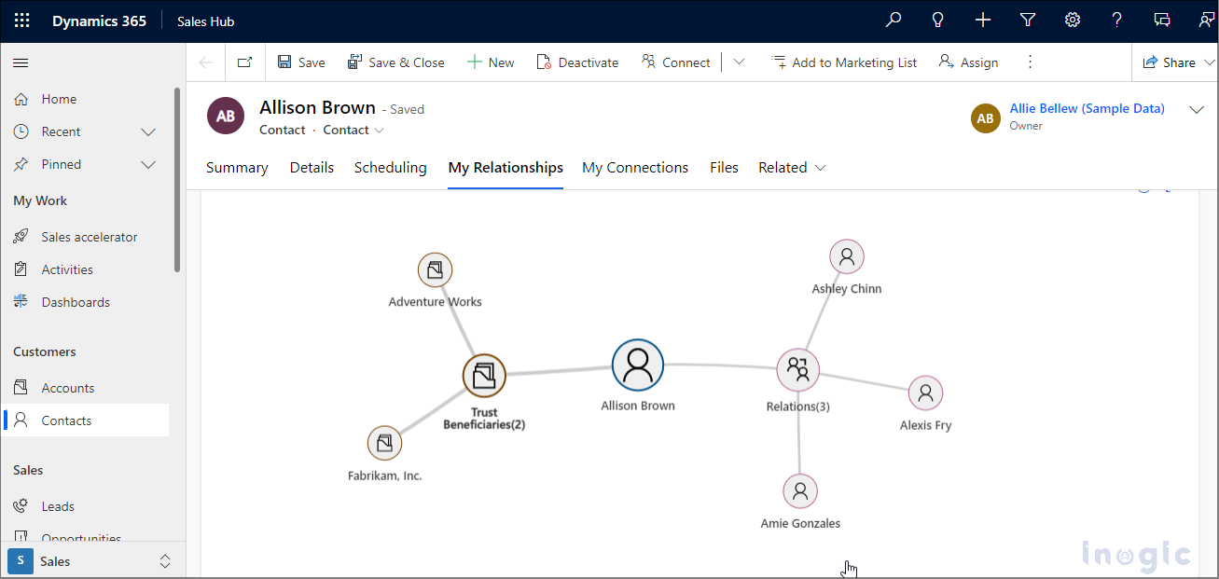Click the sidebar vertical scrollbar
The image size is (1219, 579).
point(177,179)
